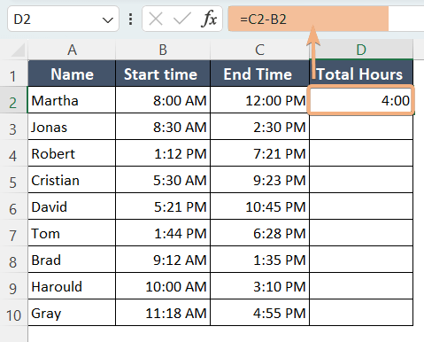Select column A header
Screen dimensions: 424x342
(x=72, y=50)
